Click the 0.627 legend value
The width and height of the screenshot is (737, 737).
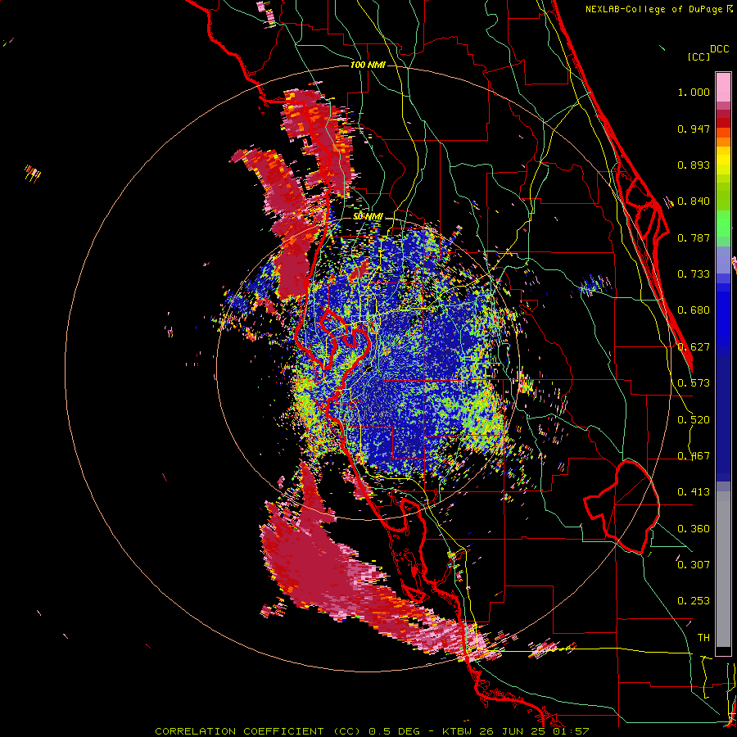694,347
